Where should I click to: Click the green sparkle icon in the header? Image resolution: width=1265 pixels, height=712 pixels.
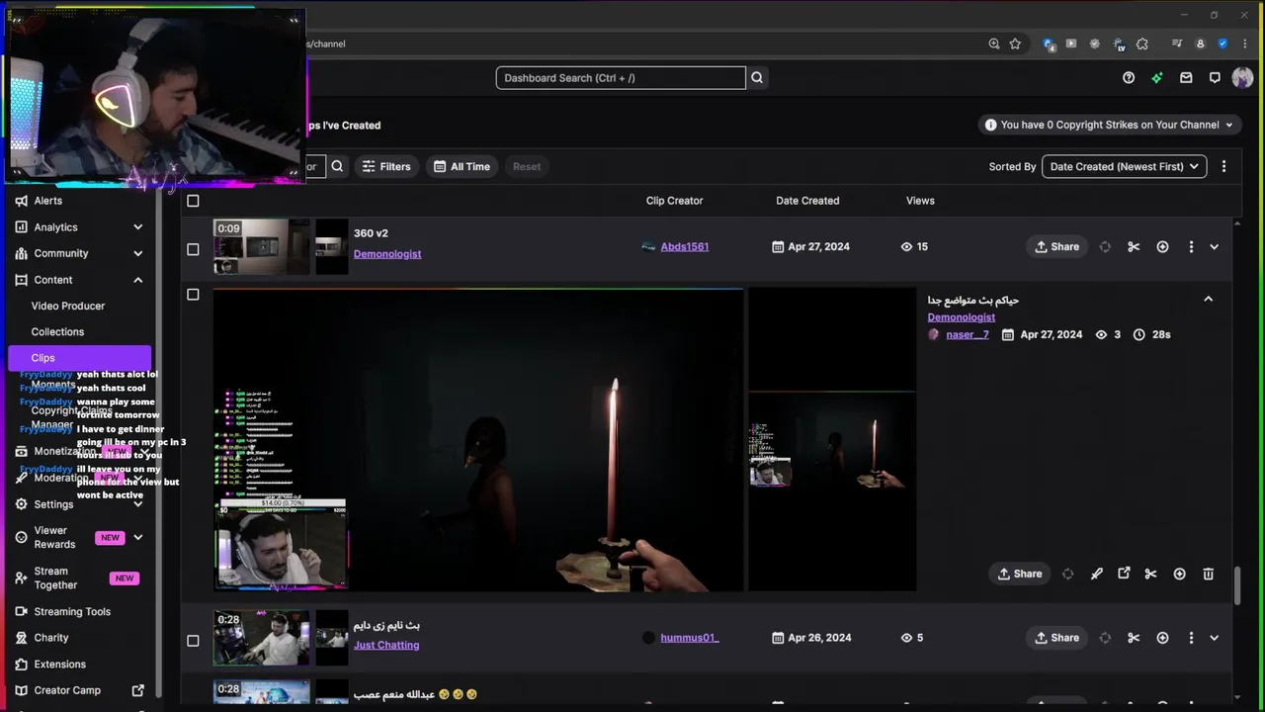tap(1157, 78)
